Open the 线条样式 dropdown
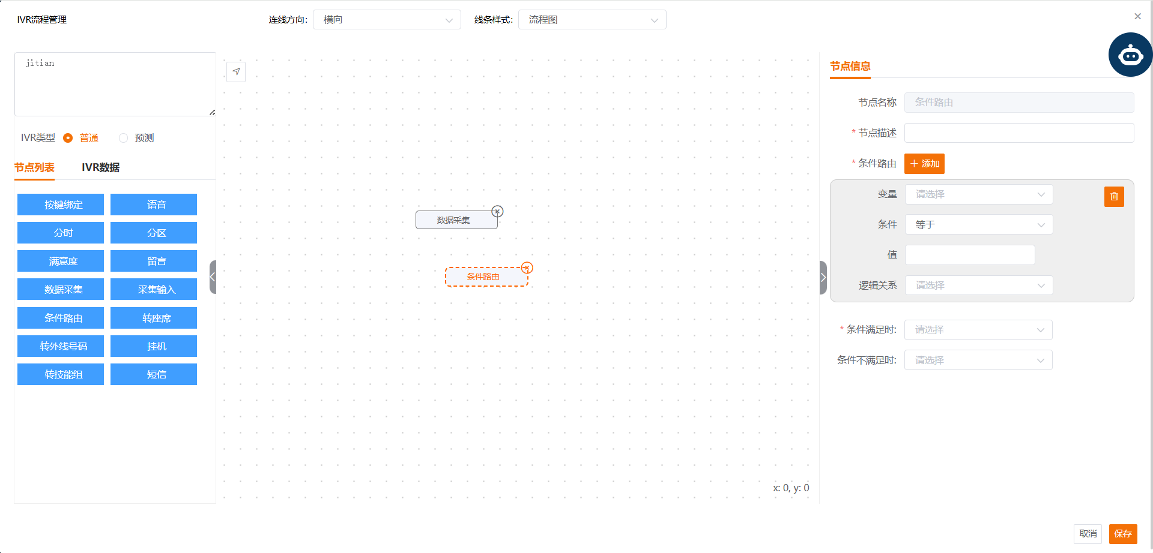The height and width of the screenshot is (553, 1153). tap(592, 20)
